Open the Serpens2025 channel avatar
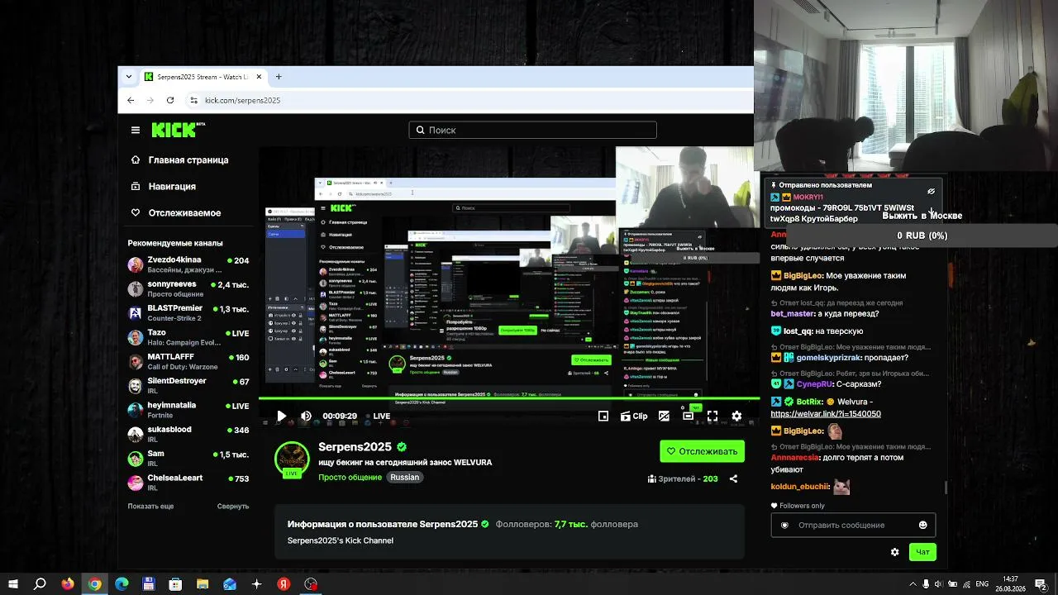 pyautogui.click(x=292, y=459)
